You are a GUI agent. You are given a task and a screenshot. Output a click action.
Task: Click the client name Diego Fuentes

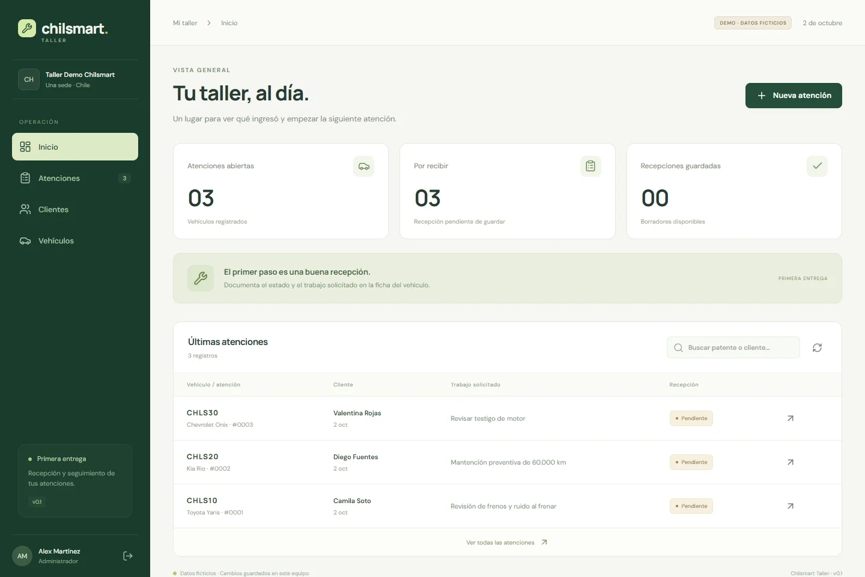point(356,457)
